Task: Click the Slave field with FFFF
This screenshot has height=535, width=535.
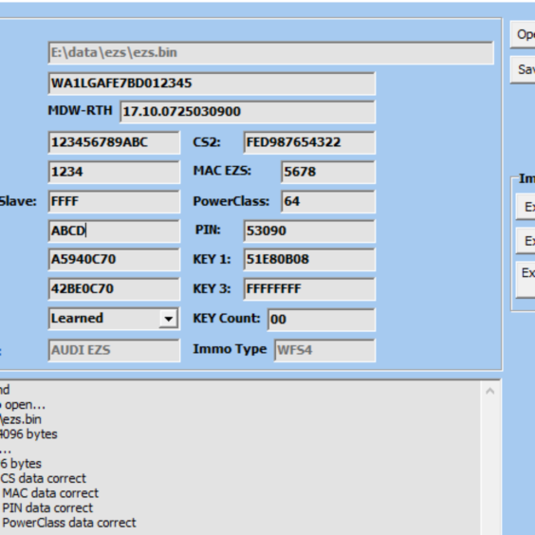Action: click(114, 202)
